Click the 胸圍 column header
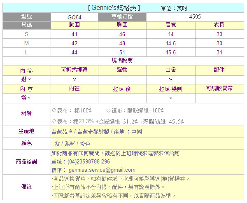The image size is (247, 203). [x=75, y=25]
